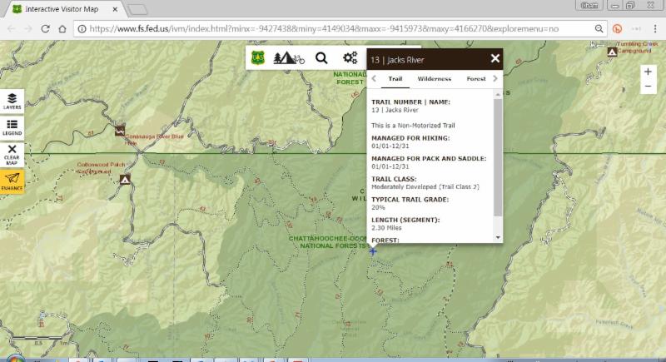Show the map Legend
Image resolution: width=666 pixels, height=362 pixels.
[12, 127]
